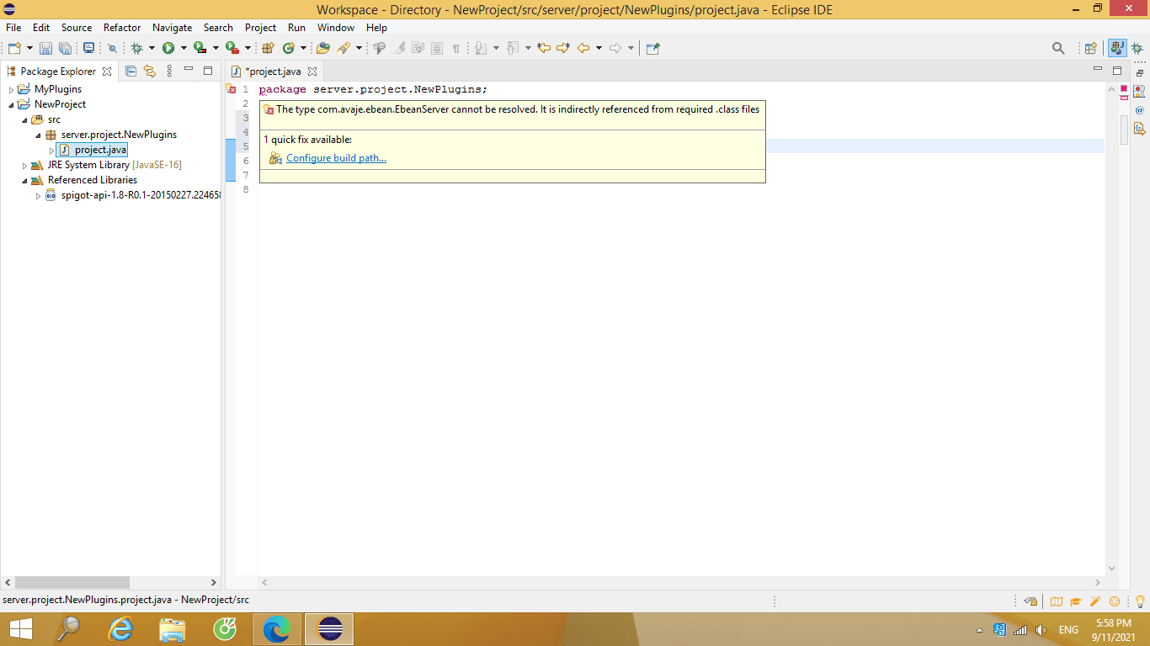Click the New Java Package icon
Image resolution: width=1150 pixels, height=646 pixels.
[x=268, y=48]
